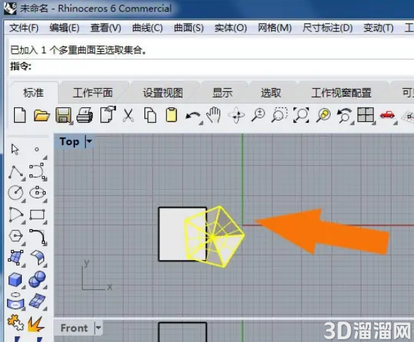Click the Zoom dynamic magnifier icon
This screenshot has width=414, height=342.
tap(258, 115)
